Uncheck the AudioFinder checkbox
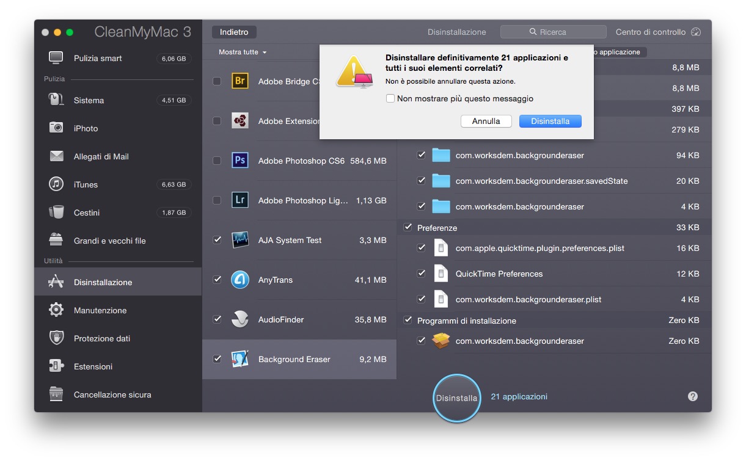 tap(217, 319)
